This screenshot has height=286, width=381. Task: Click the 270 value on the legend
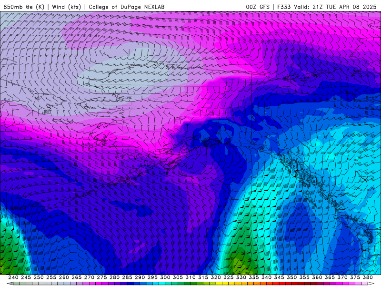(x=89, y=277)
